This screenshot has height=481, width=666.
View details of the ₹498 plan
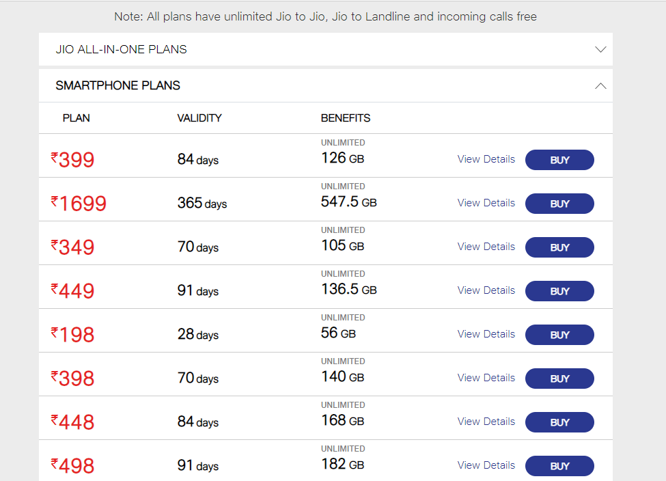coord(486,465)
